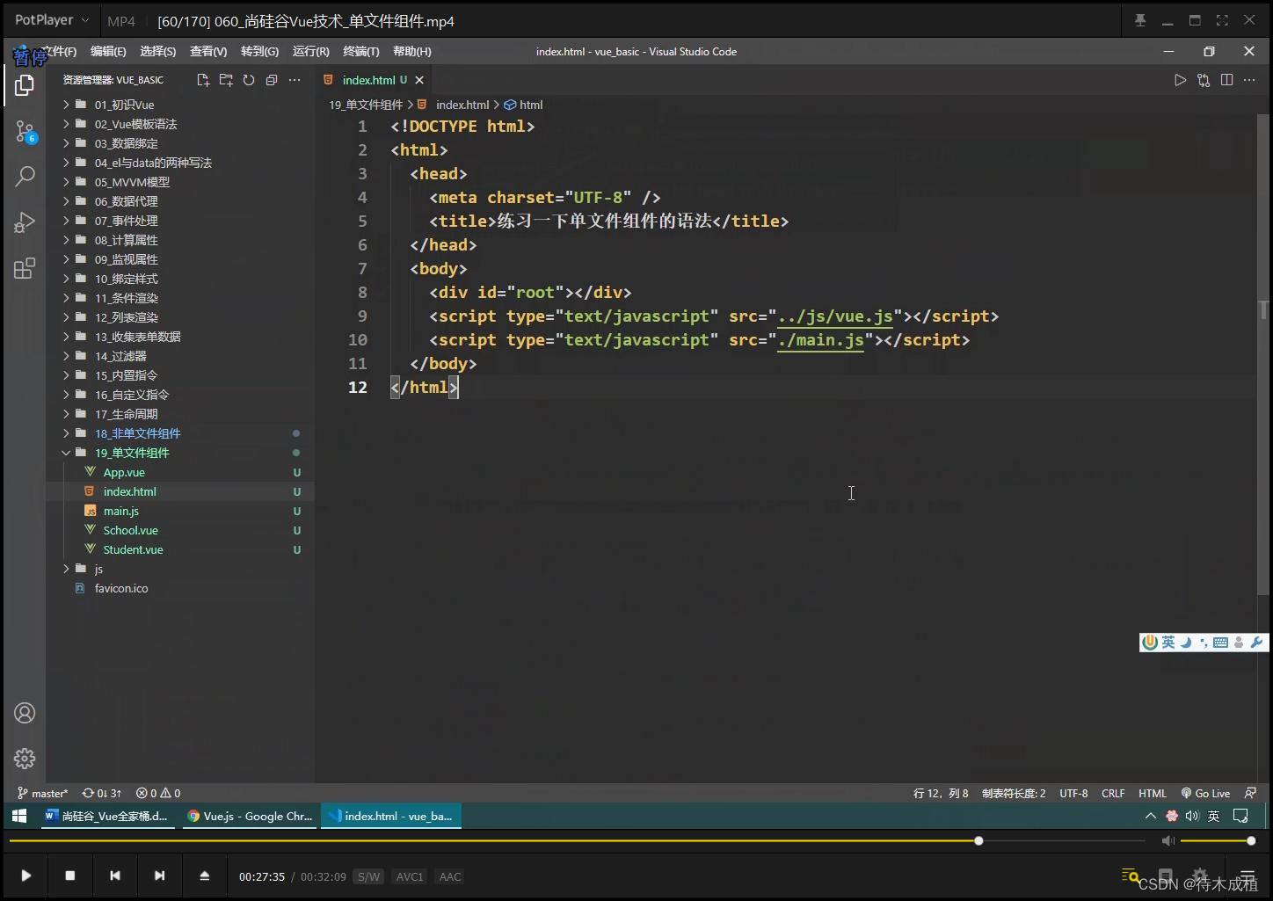1273x901 pixels.
Task: Open the 运行(R) menu
Action: [x=311, y=52]
